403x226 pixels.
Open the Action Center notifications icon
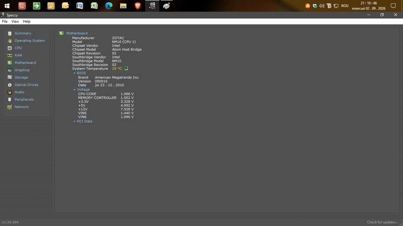(x=393, y=6)
